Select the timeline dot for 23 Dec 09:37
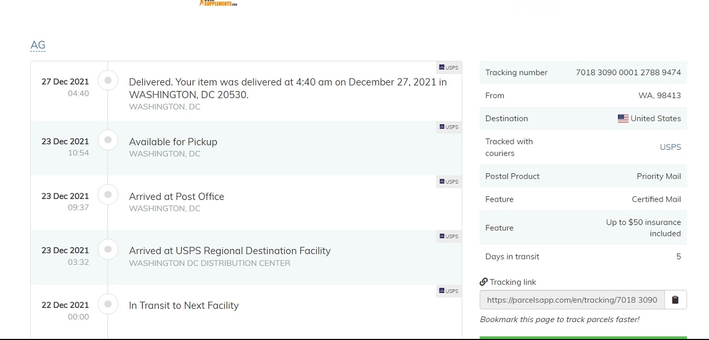Viewport: 709px width, 340px height. tap(108, 195)
